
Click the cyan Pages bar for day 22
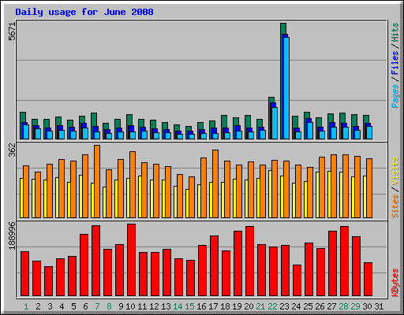[275, 123]
